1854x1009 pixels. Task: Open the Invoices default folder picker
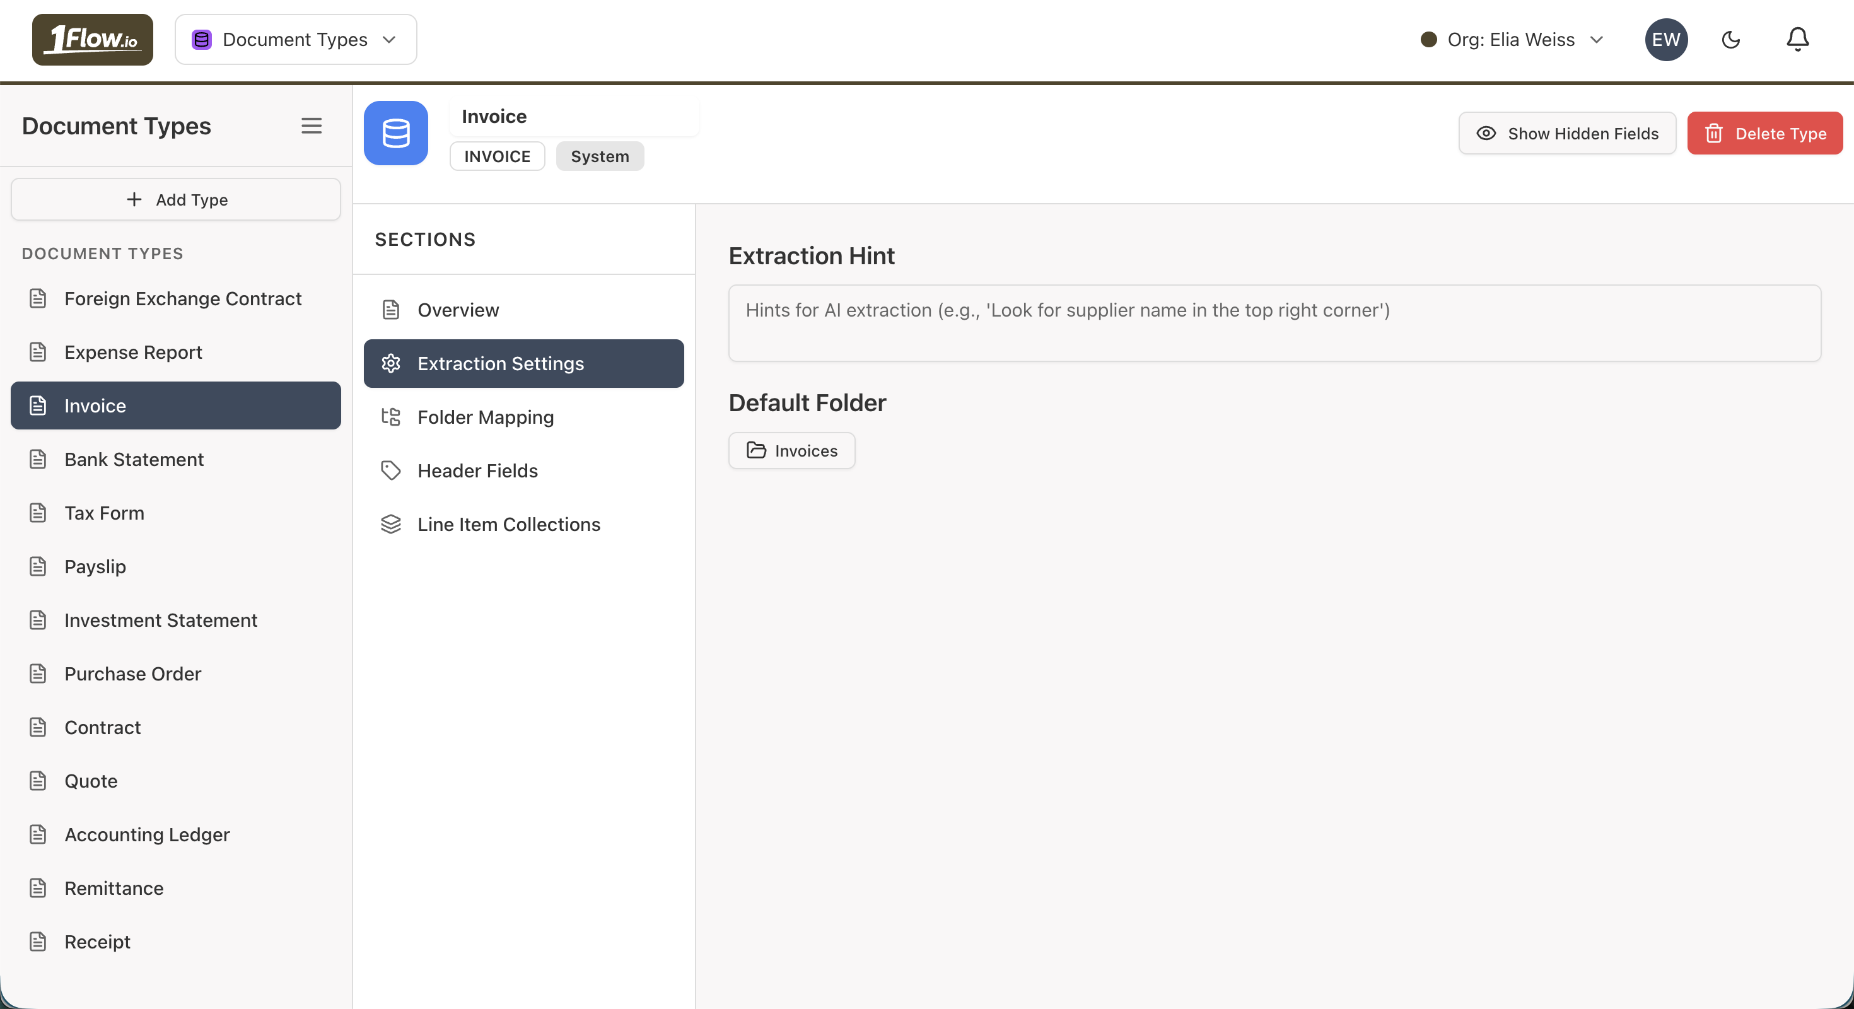(x=791, y=450)
